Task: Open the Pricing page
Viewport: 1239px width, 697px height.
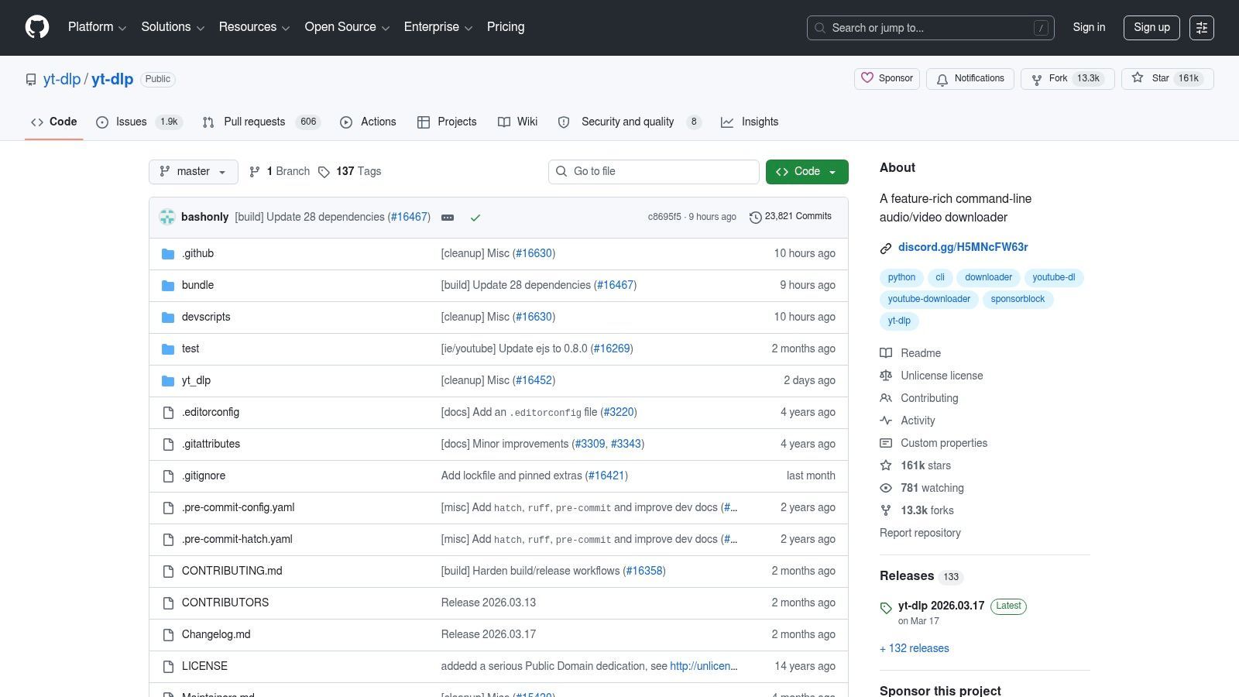Action: 506,27
